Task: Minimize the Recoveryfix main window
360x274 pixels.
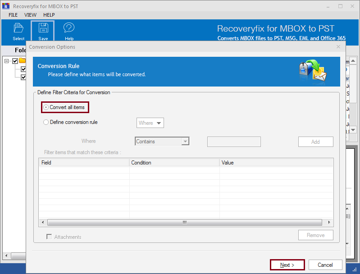Action: (x=328, y=6)
